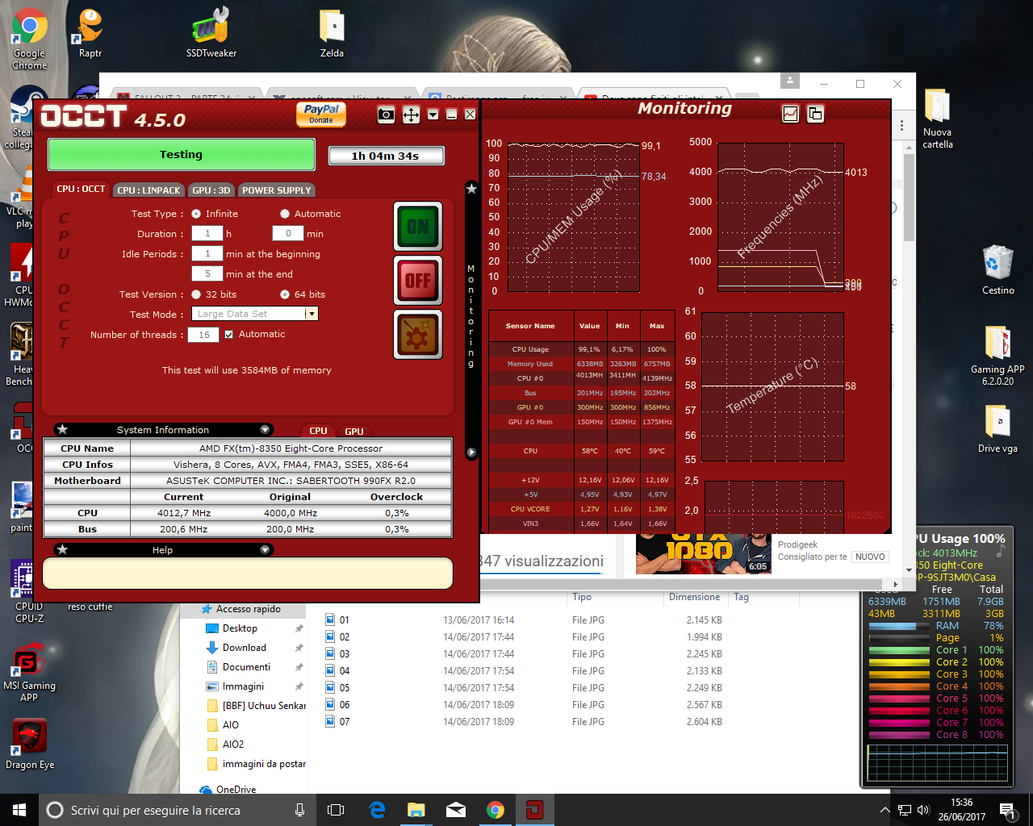
Task: Select file 07 in Explorer list
Action: [x=345, y=722]
